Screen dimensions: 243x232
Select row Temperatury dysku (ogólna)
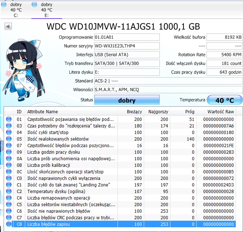tap(120, 191)
